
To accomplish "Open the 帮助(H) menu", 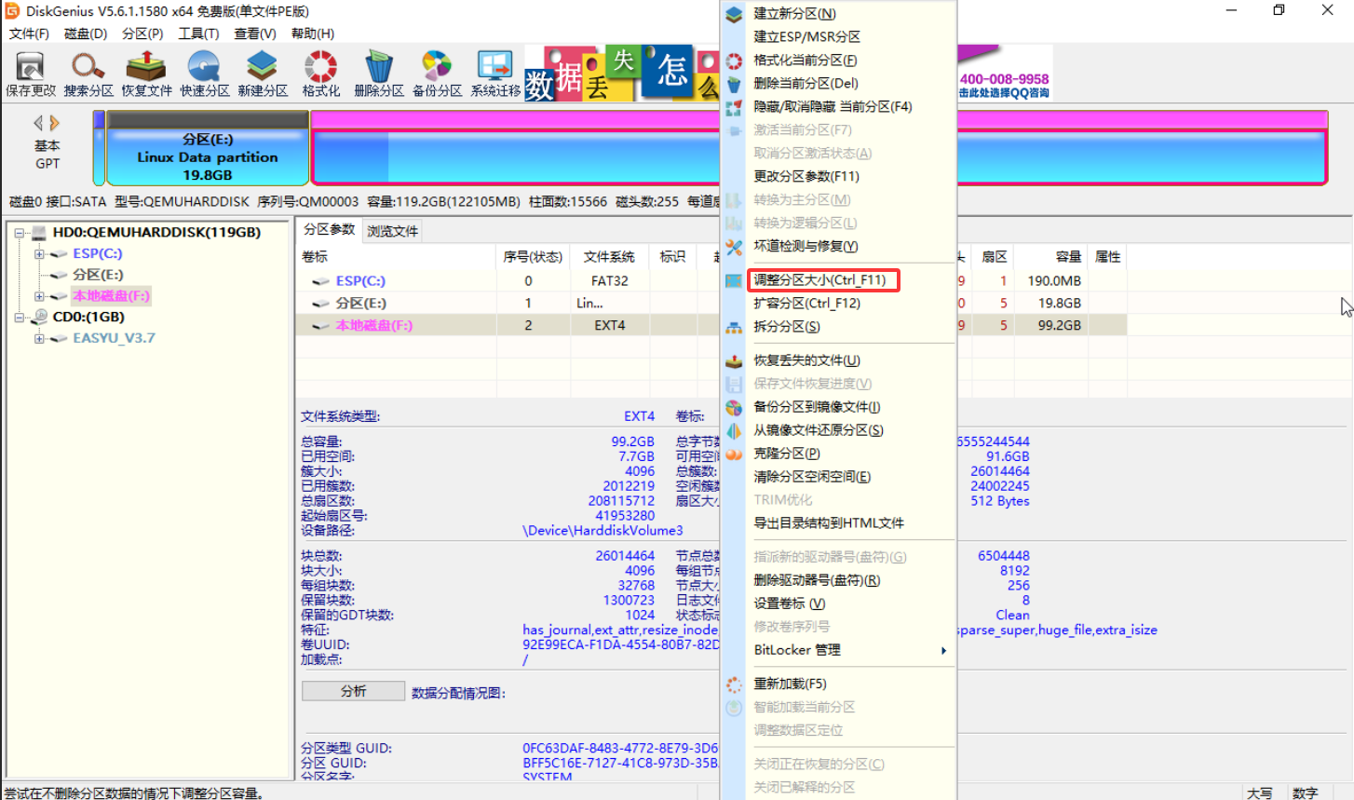I will click(x=313, y=34).
